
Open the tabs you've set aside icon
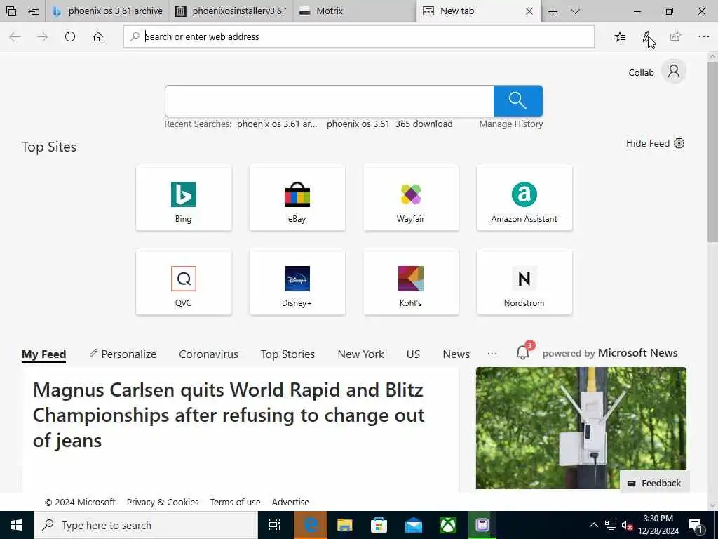(11, 11)
